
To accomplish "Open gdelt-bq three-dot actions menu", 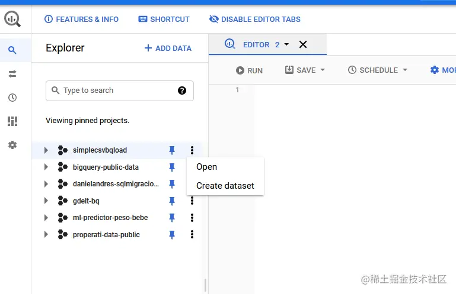I will tap(192, 201).
